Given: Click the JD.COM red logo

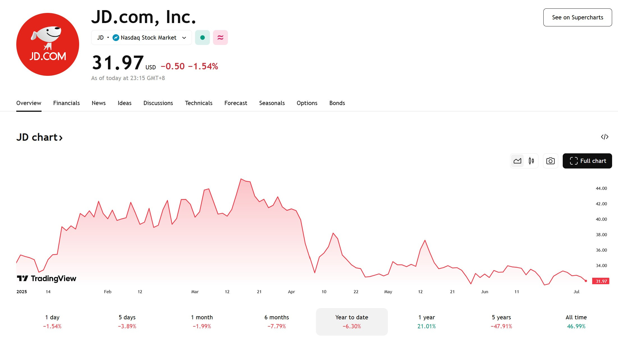Looking at the screenshot, I should point(48,44).
